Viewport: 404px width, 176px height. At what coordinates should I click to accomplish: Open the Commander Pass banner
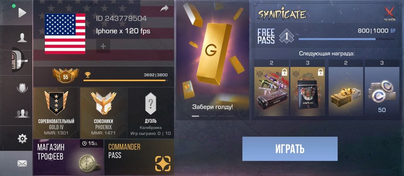click(x=139, y=157)
